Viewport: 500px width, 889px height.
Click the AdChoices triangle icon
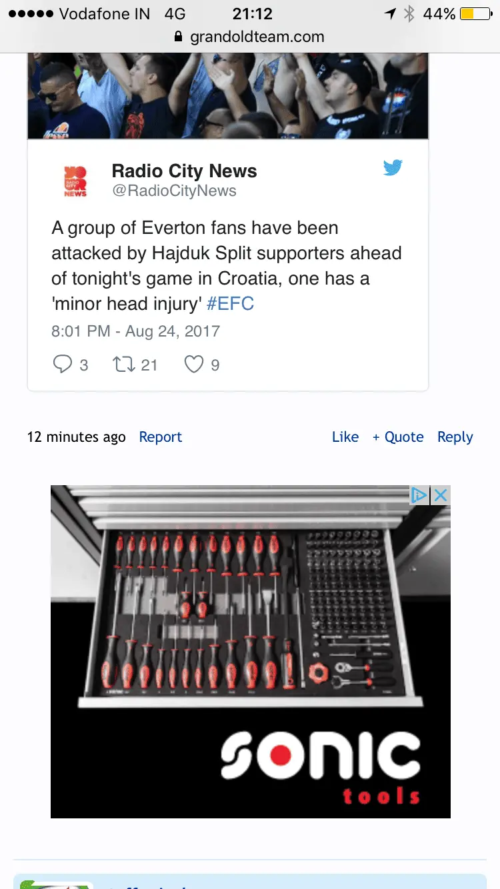419,495
